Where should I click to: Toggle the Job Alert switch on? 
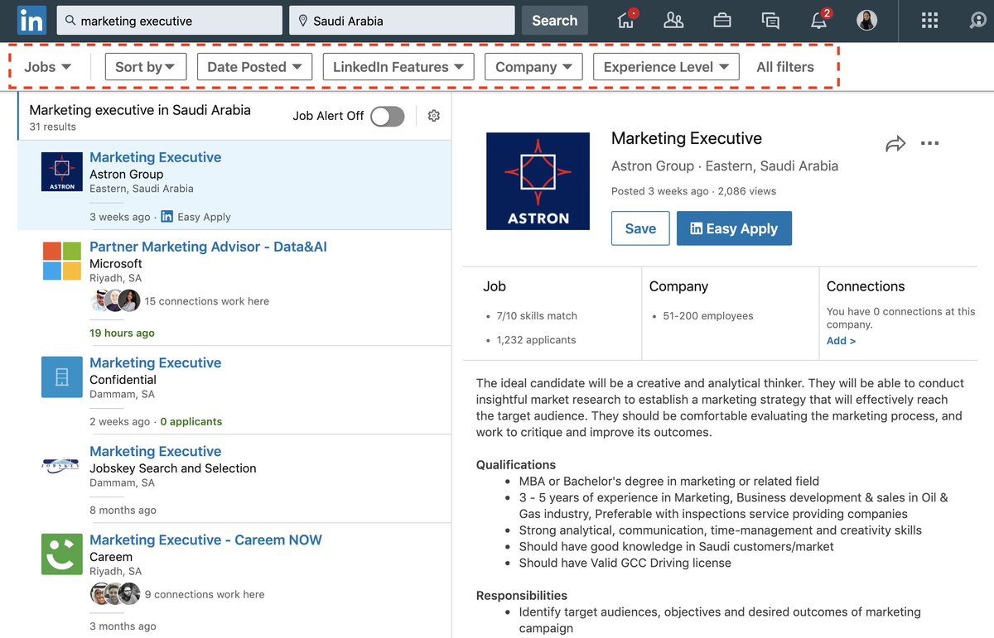tap(387, 116)
